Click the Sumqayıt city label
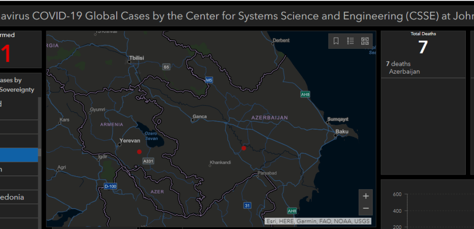The width and height of the screenshot is (474, 229). point(337,119)
